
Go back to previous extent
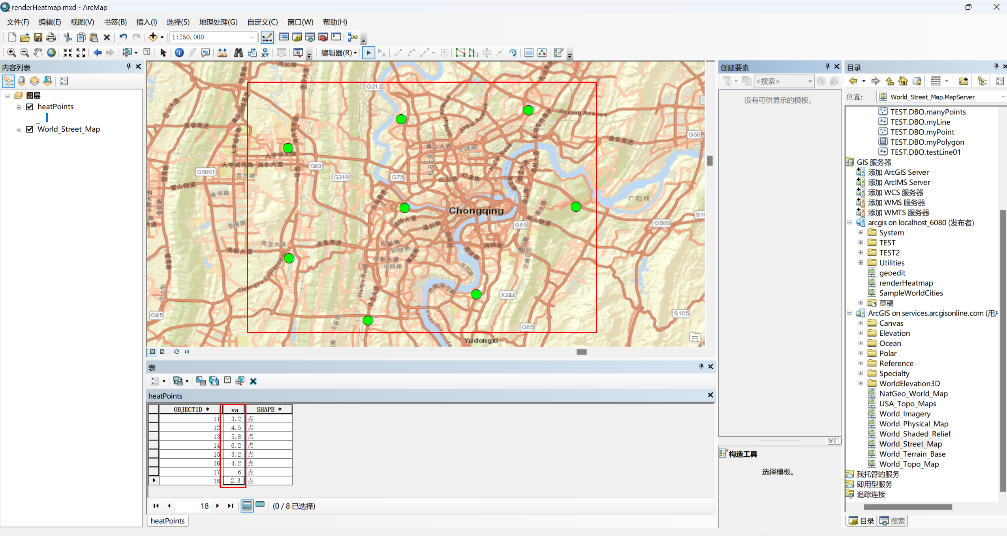pyautogui.click(x=98, y=52)
